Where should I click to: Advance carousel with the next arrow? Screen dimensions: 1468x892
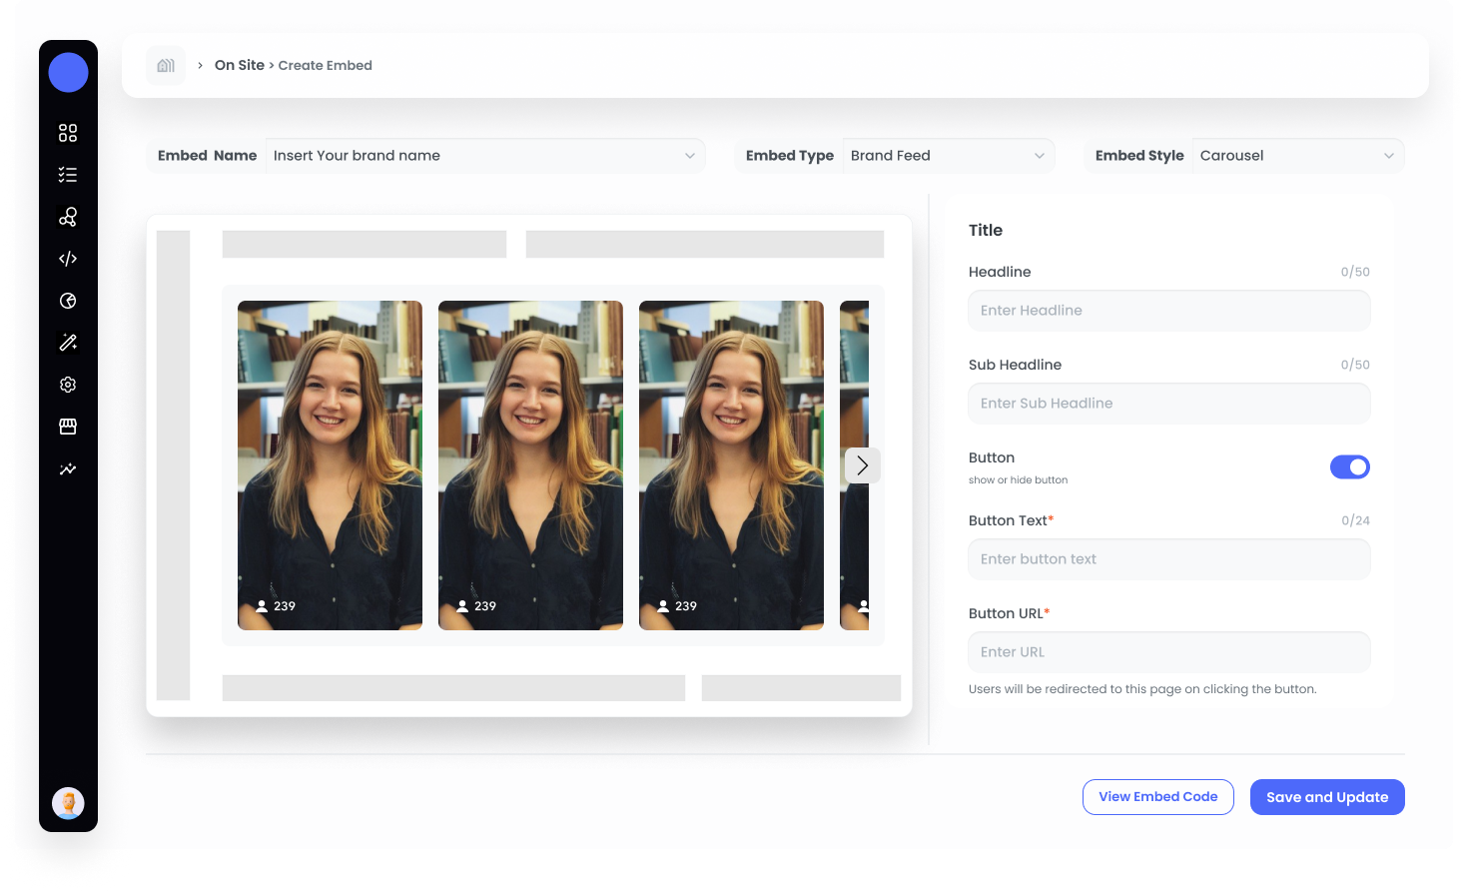click(x=863, y=465)
